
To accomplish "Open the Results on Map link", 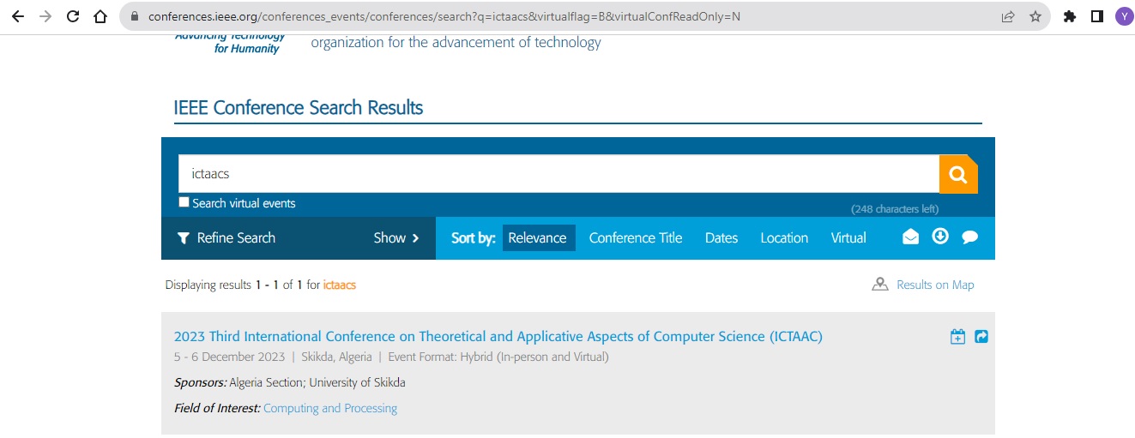I will coord(935,285).
